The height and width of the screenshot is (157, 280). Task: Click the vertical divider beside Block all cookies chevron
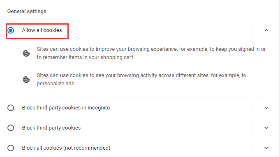click(x=252, y=148)
